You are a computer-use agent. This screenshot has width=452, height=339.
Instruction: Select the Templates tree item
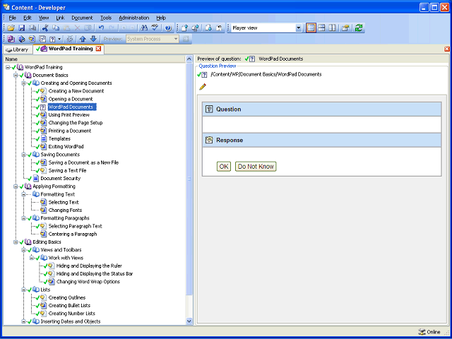59,138
